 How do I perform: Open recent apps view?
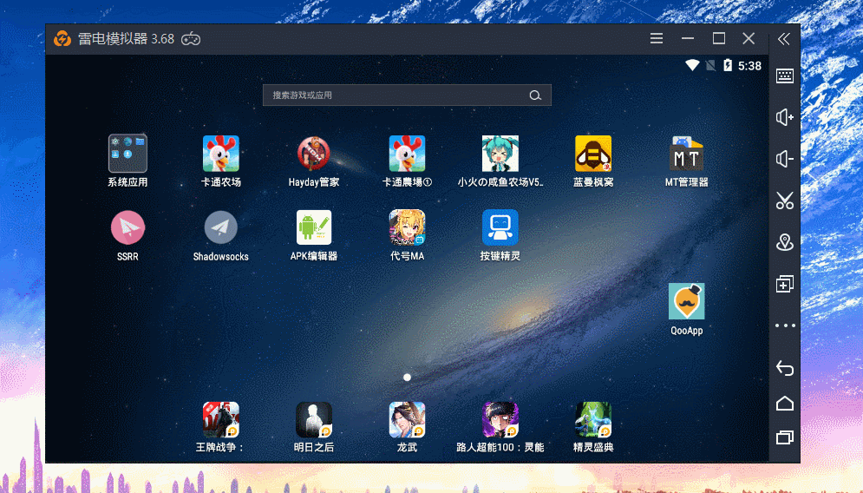click(x=784, y=437)
